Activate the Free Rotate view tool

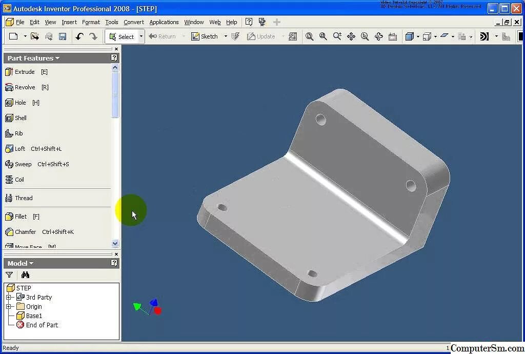coord(378,36)
